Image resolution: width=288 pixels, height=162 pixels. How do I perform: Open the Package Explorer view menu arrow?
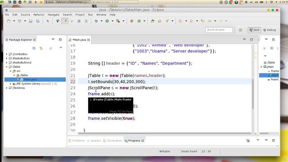coord(61,48)
